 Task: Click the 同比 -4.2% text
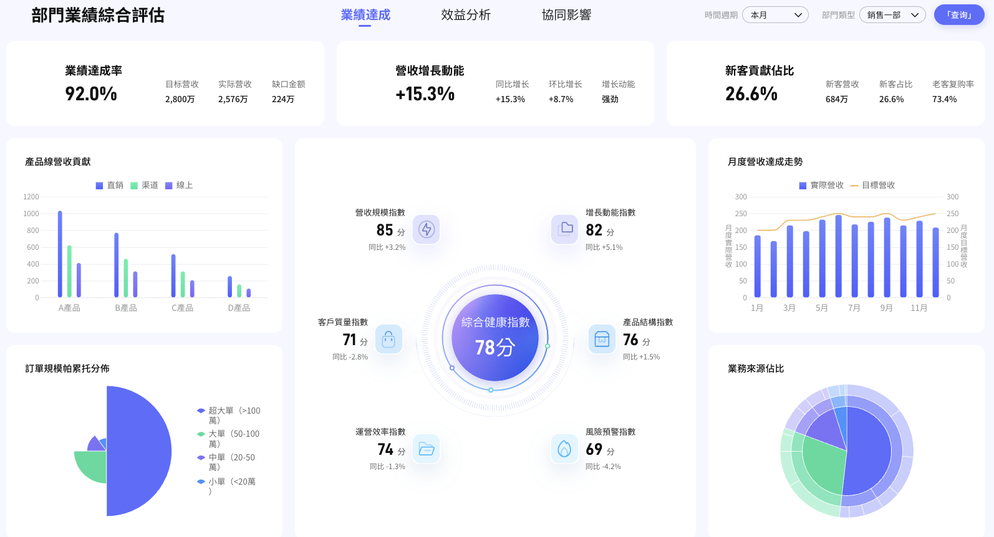603,467
